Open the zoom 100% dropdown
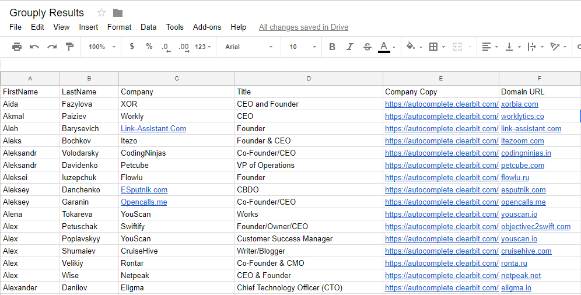Image resolution: width=581 pixels, height=295 pixels. [x=102, y=47]
